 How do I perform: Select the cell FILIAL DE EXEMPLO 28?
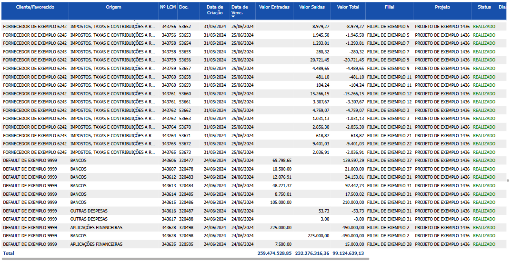coord(389,244)
